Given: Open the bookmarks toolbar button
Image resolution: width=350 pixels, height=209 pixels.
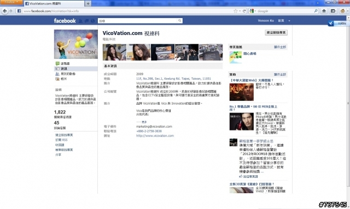Looking at the screenshot, I should 333,11.
